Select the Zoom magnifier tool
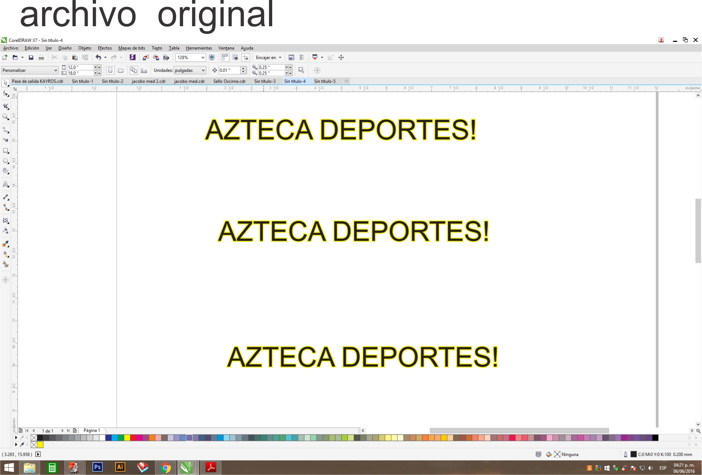 pyautogui.click(x=6, y=117)
